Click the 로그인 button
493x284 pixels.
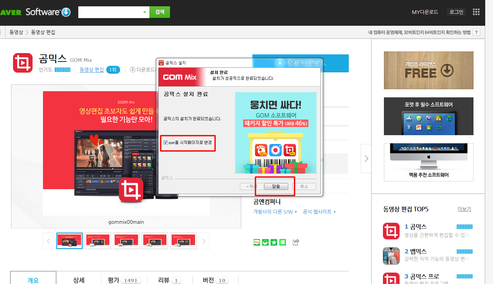(456, 12)
